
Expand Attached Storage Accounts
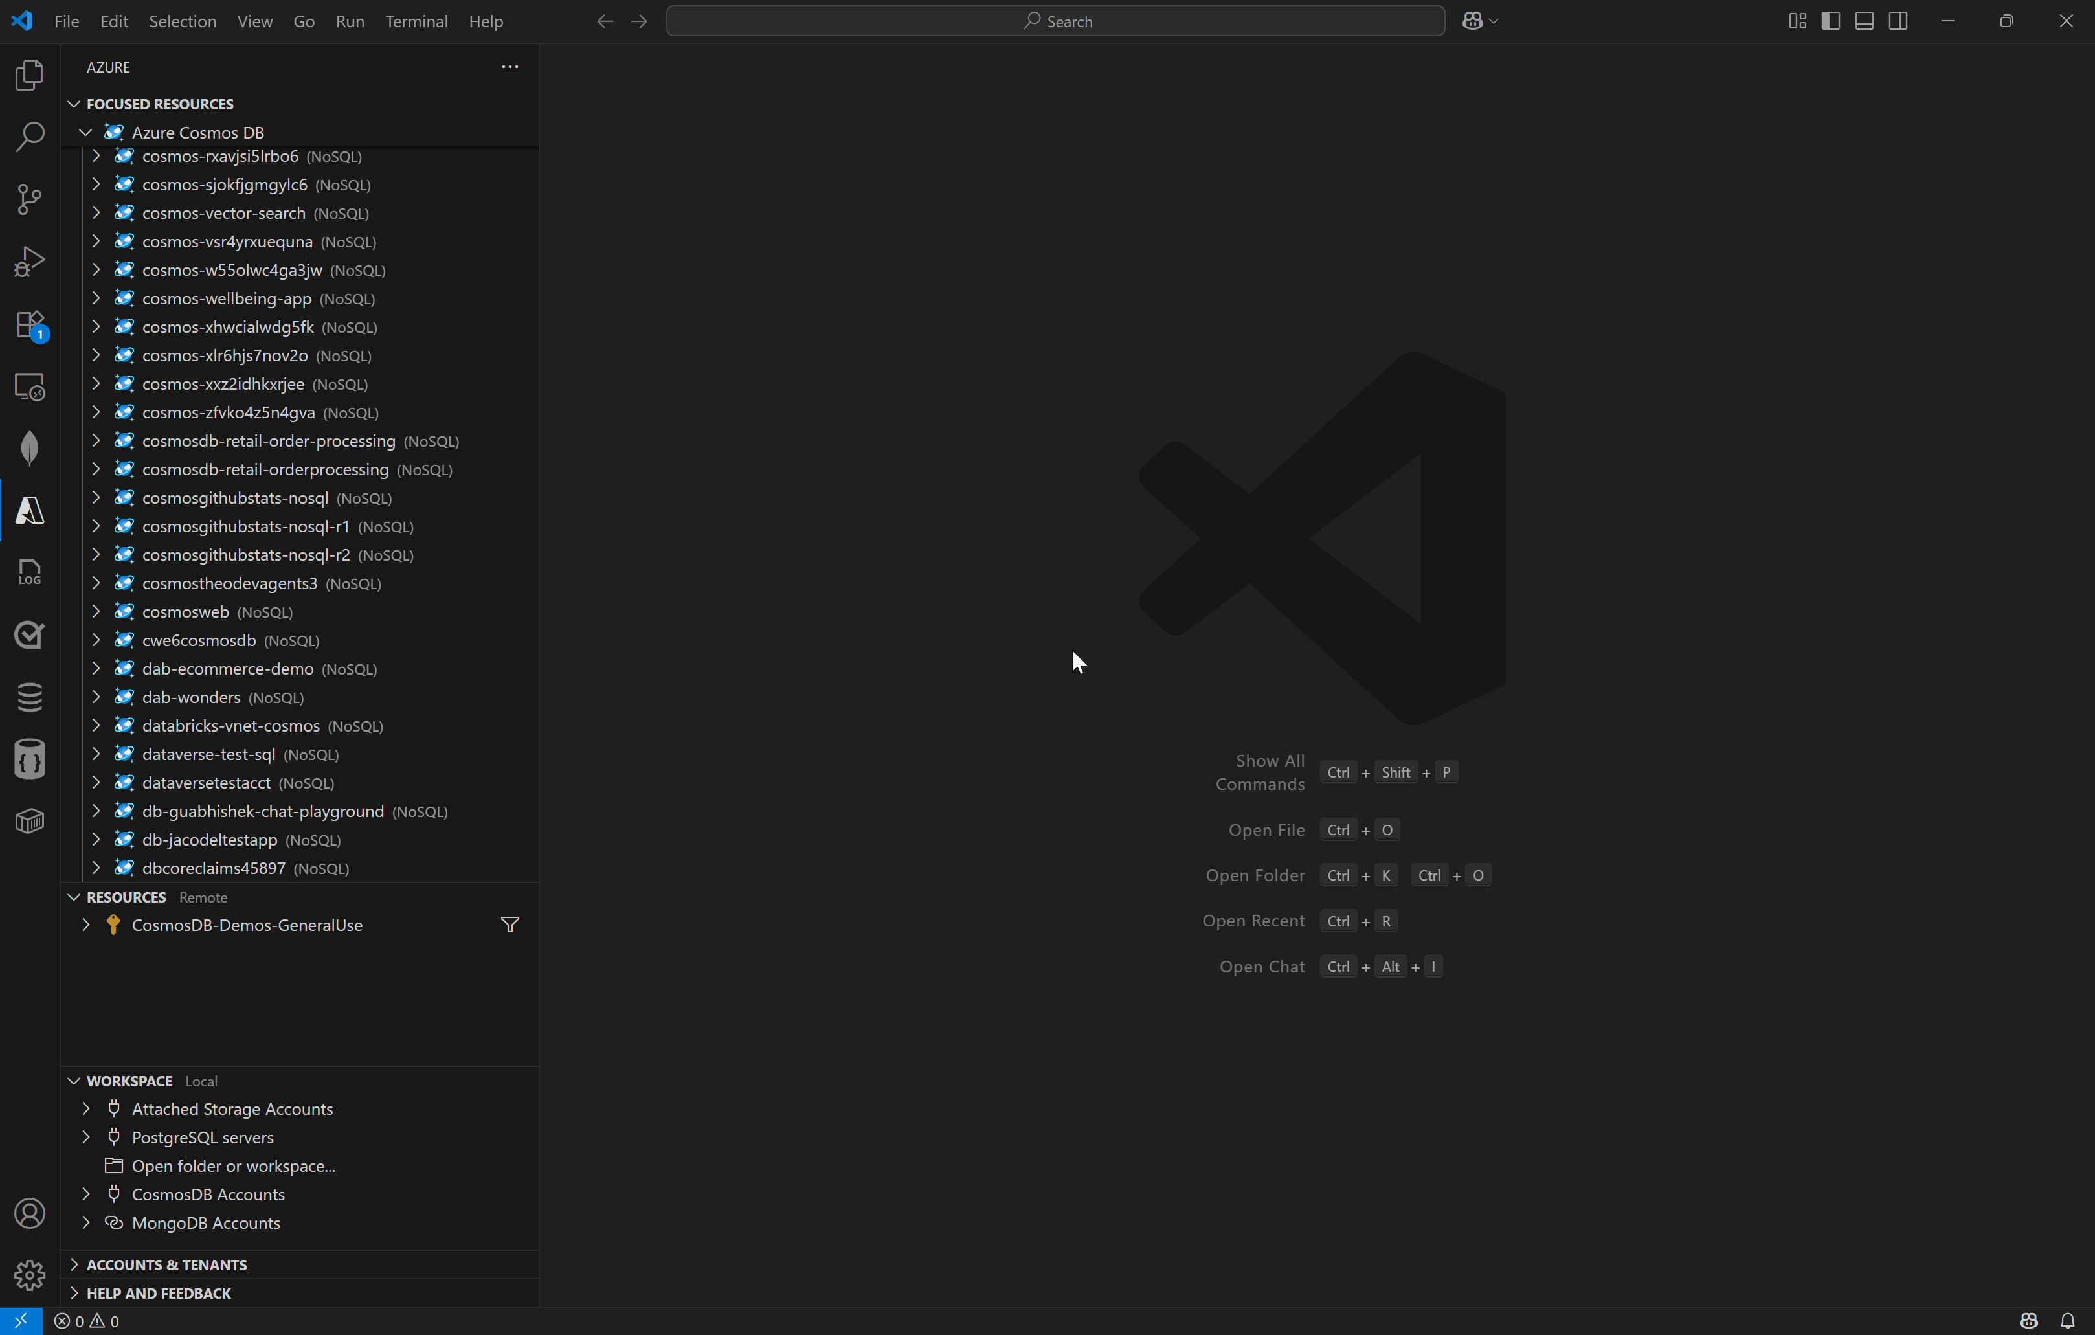85,1109
